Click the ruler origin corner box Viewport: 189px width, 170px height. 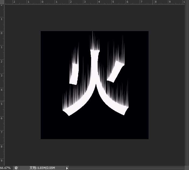[x=2, y=2]
